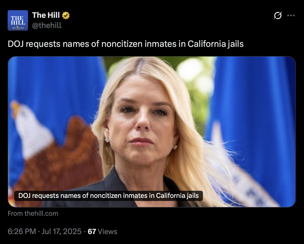Click the word California in the post text
The width and height of the screenshot is (304, 244).
click(x=207, y=44)
